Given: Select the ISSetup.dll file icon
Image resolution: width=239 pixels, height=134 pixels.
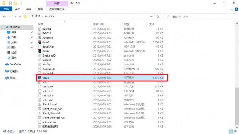Looking at the screenshot, I should point(40,69).
